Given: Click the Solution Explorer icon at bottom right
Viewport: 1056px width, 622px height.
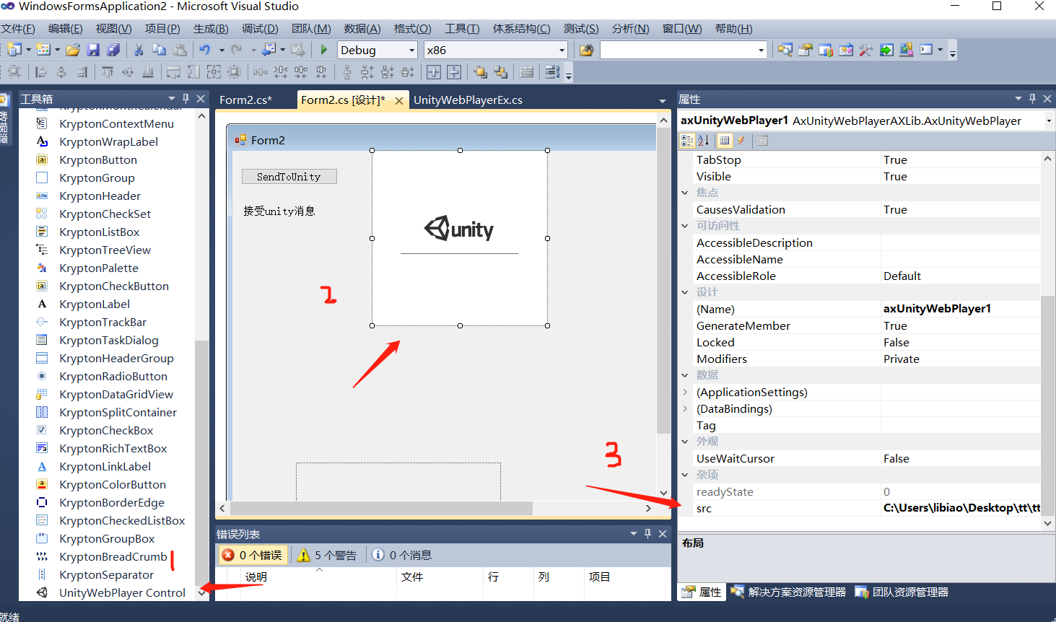Looking at the screenshot, I should 738,592.
